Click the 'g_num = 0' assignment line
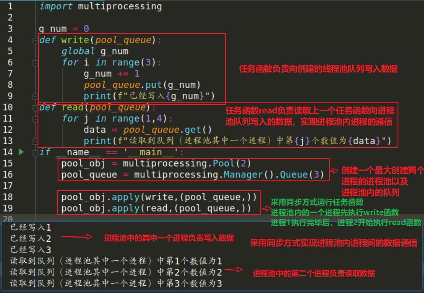Screen dimensions: 424x293 [x=64, y=29]
